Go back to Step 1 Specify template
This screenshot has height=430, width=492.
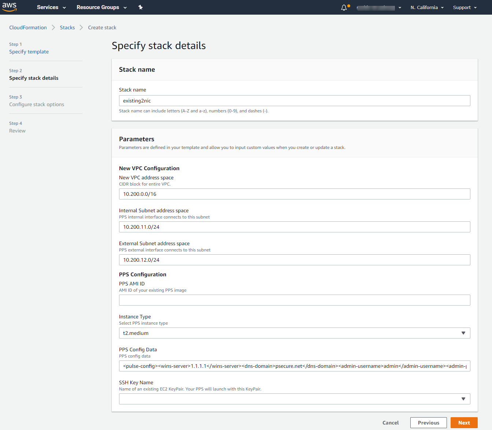[29, 52]
